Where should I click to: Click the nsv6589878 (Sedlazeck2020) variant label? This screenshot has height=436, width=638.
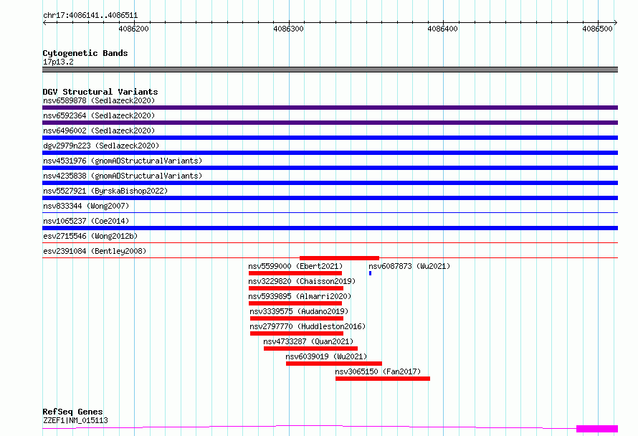coord(99,100)
